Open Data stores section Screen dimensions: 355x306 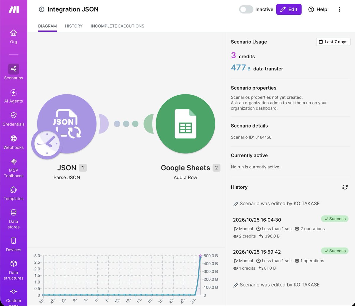click(14, 219)
